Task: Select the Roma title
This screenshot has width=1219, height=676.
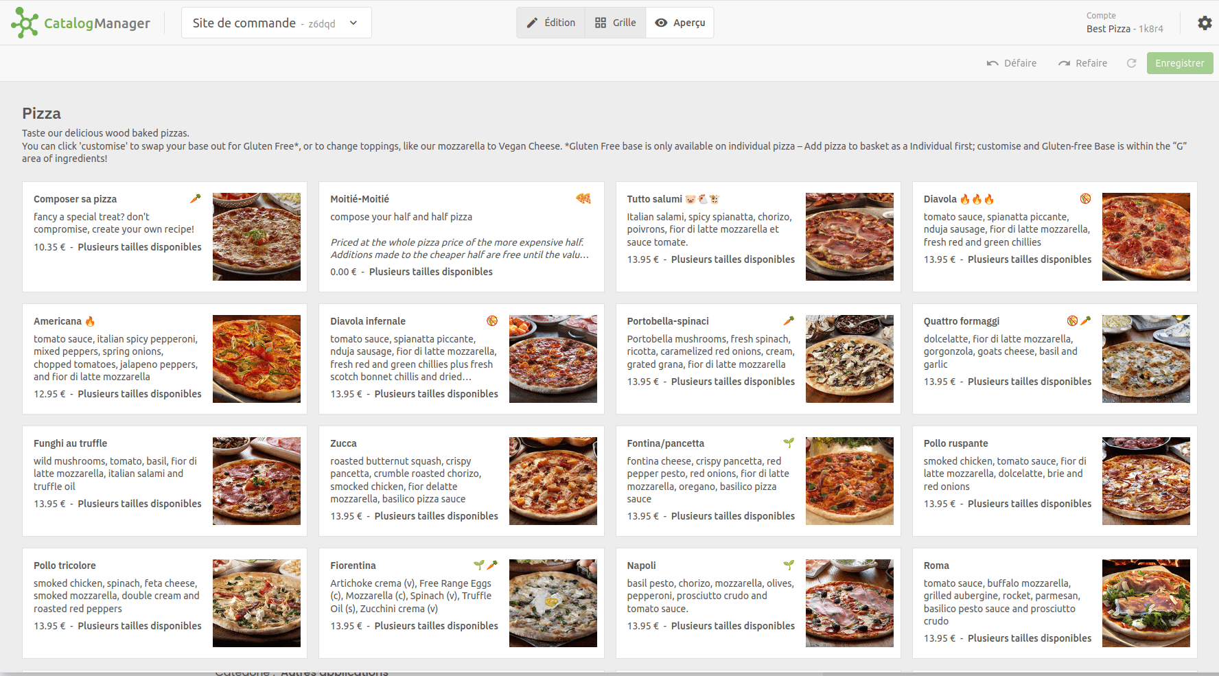Action: 936,566
